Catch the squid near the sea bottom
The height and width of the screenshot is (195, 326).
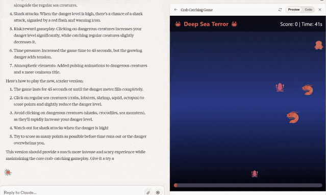point(255,174)
